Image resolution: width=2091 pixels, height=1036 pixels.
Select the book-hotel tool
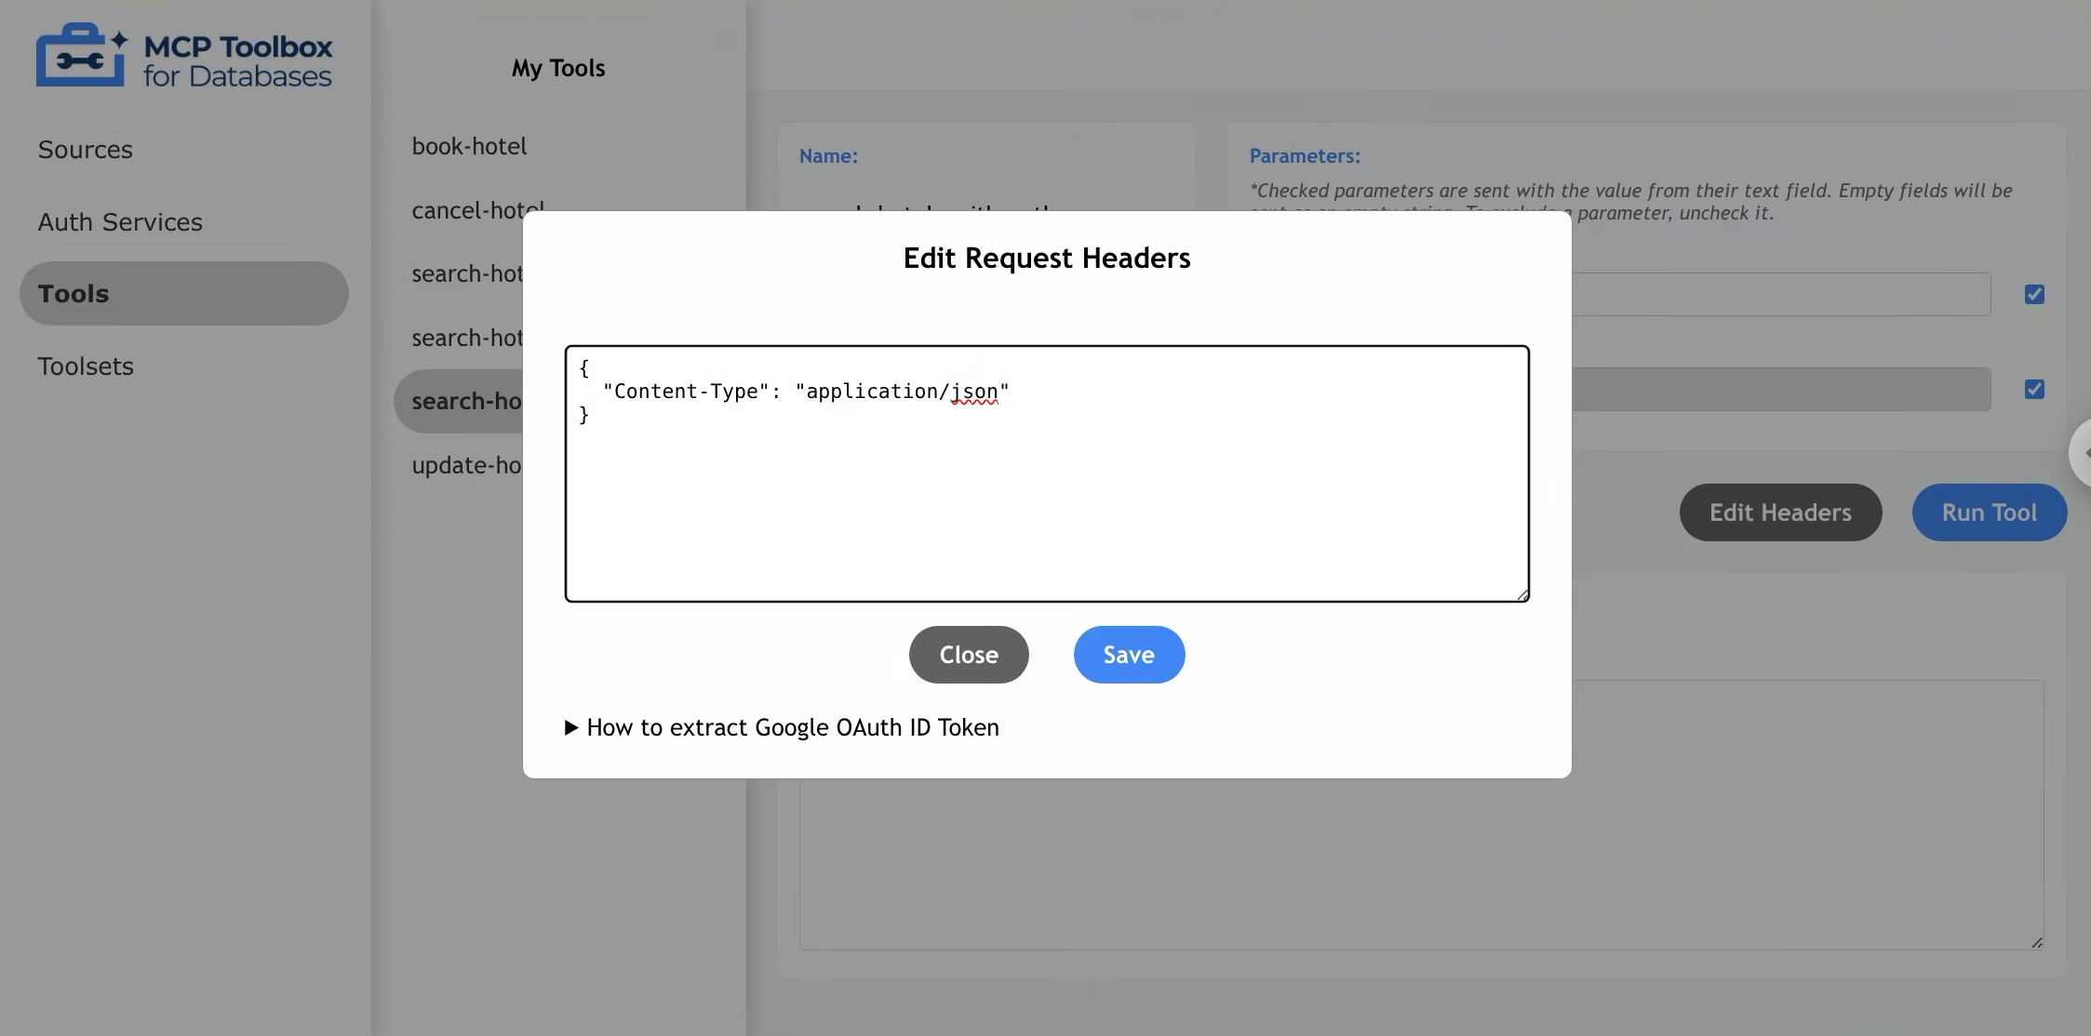[x=468, y=146]
